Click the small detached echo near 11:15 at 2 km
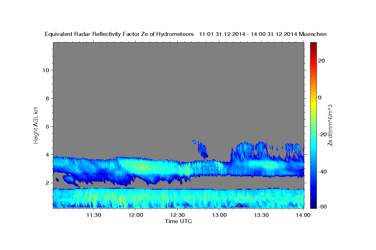This screenshot has width=376, height=250. pos(69,179)
